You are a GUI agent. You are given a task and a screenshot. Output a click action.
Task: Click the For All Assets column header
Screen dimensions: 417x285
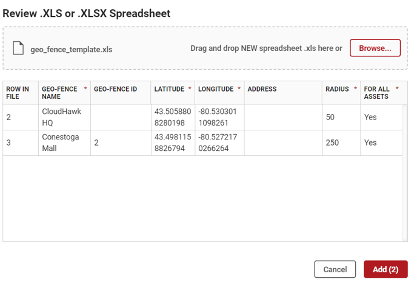(x=377, y=93)
